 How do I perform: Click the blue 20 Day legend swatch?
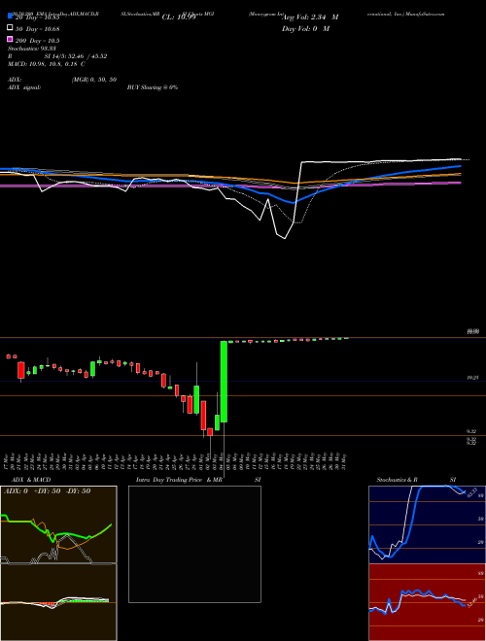[x=11, y=16]
